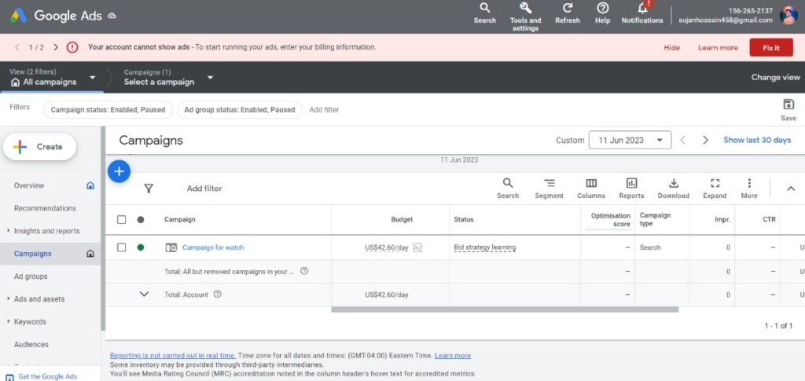Click the Refresh icon in header
Viewport: 805px width, 381px height.
pos(567,9)
